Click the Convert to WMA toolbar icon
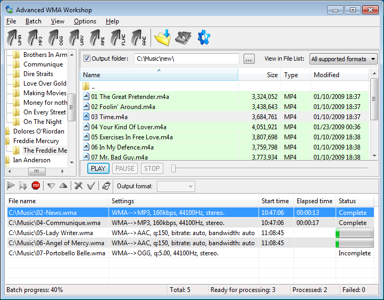The image size is (384, 300). (x=14, y=37)
